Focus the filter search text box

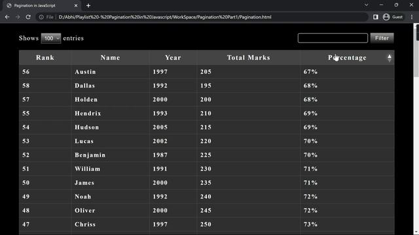click(x=333, y=38)
